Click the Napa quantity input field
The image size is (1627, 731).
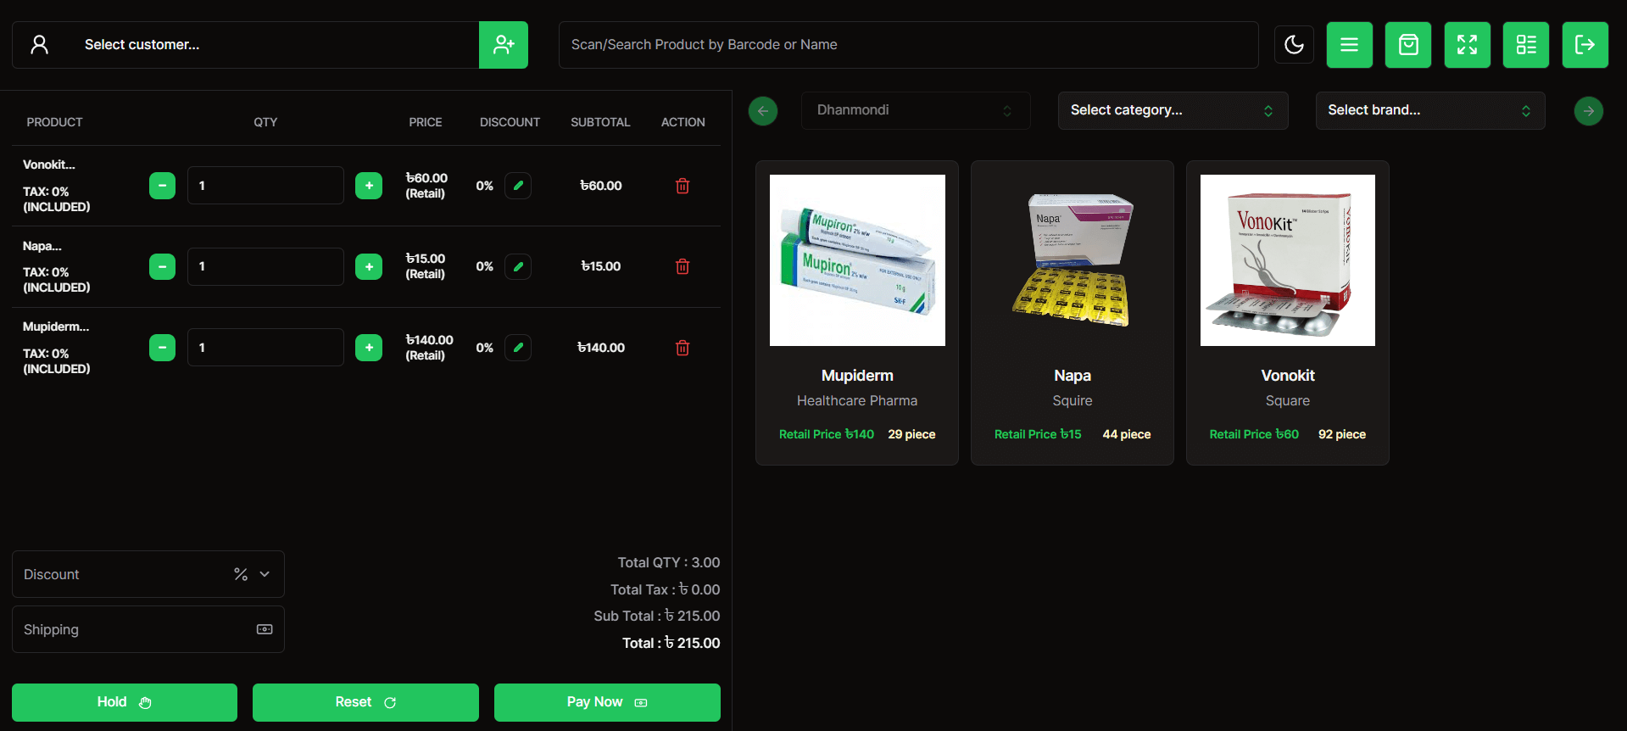tap(265, 266)
